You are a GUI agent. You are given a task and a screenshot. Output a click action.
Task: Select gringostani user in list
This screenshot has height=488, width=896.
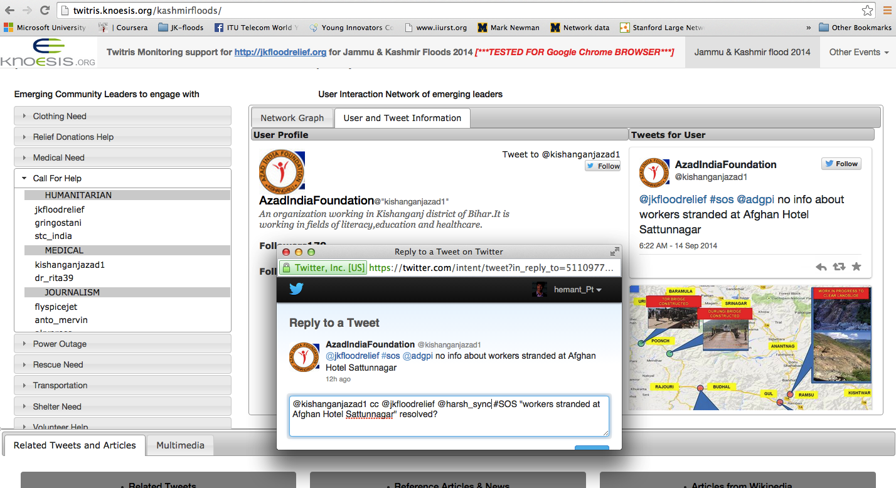(58, 223)
